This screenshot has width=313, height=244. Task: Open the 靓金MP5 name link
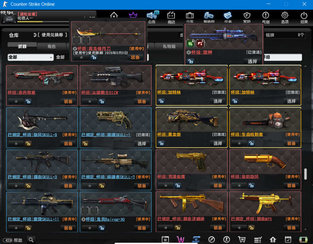click(251, 219)
